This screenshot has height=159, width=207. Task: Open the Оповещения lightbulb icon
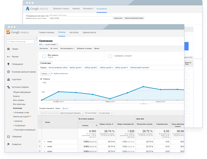coord(8,64)
